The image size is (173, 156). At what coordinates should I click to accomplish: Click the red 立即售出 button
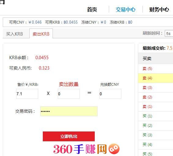coord(69,136)
